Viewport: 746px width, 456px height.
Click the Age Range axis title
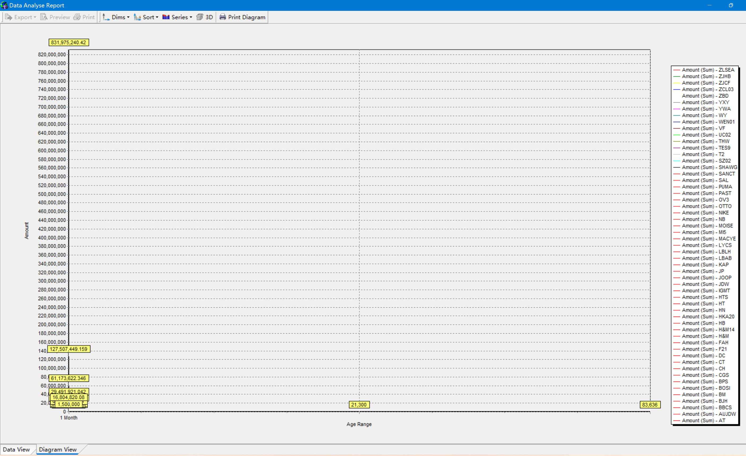359,424
